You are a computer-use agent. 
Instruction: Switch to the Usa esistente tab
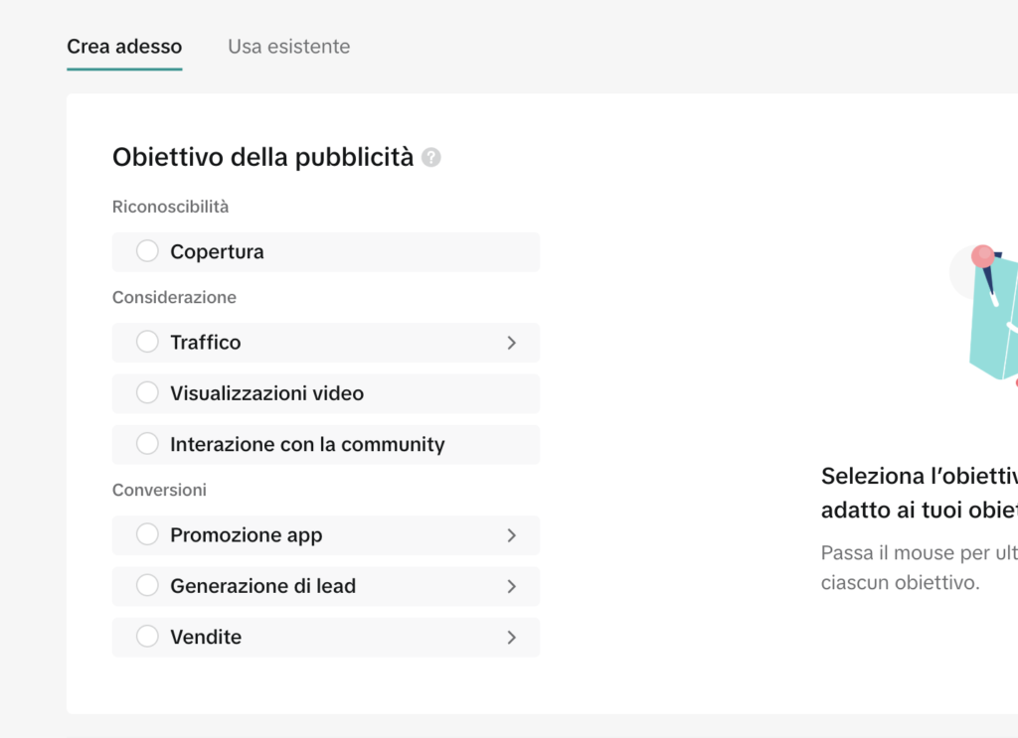click(x=288, y=47)
